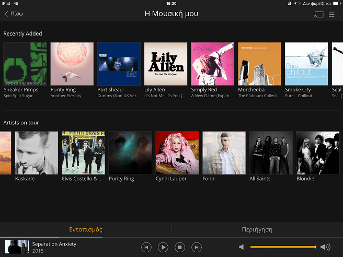Start playback with the play button

coord(163,247)
